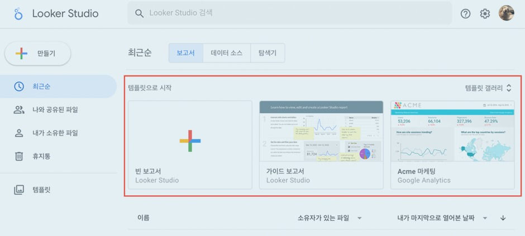Click the 만들기 create button
This screenshot has width=525, height=236.
37,53
